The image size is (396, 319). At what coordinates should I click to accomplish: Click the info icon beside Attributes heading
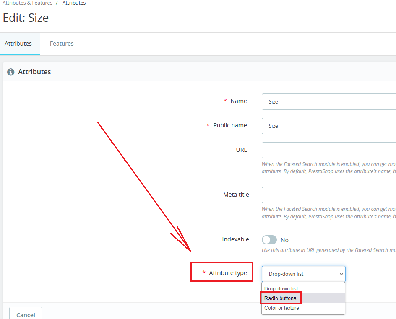tap(11, 72)
